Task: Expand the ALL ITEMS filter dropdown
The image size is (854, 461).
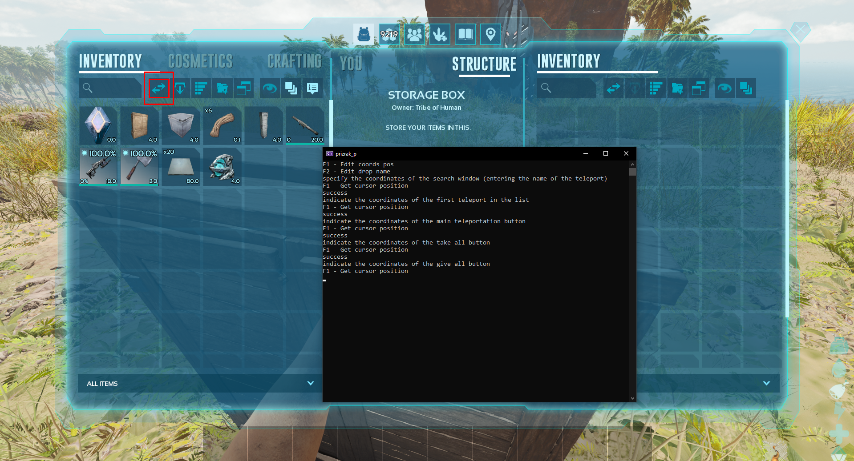Action: click(199, 383)
